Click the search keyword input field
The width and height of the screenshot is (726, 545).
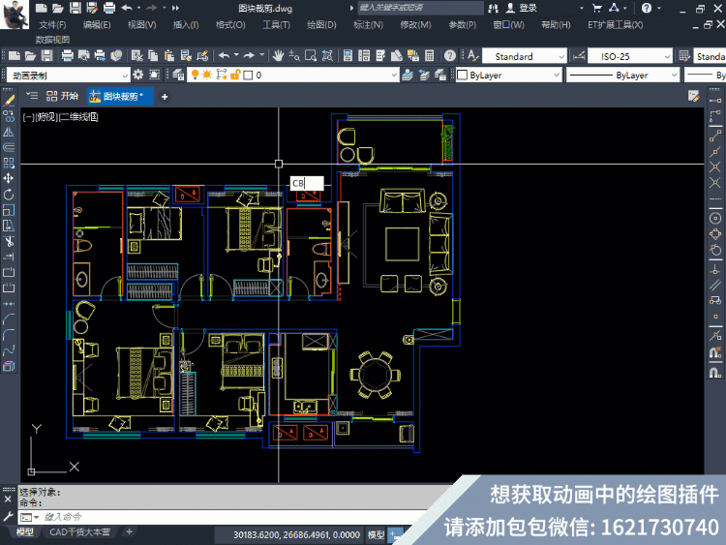pos(420,8)
